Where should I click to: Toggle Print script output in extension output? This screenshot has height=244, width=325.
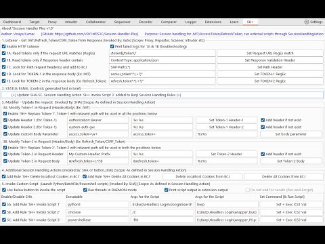167,190
